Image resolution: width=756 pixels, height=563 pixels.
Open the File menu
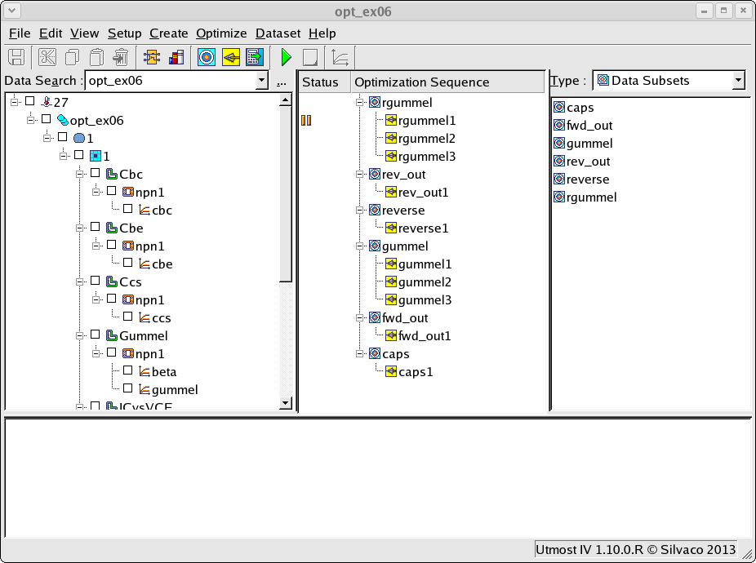pos(20,33)
